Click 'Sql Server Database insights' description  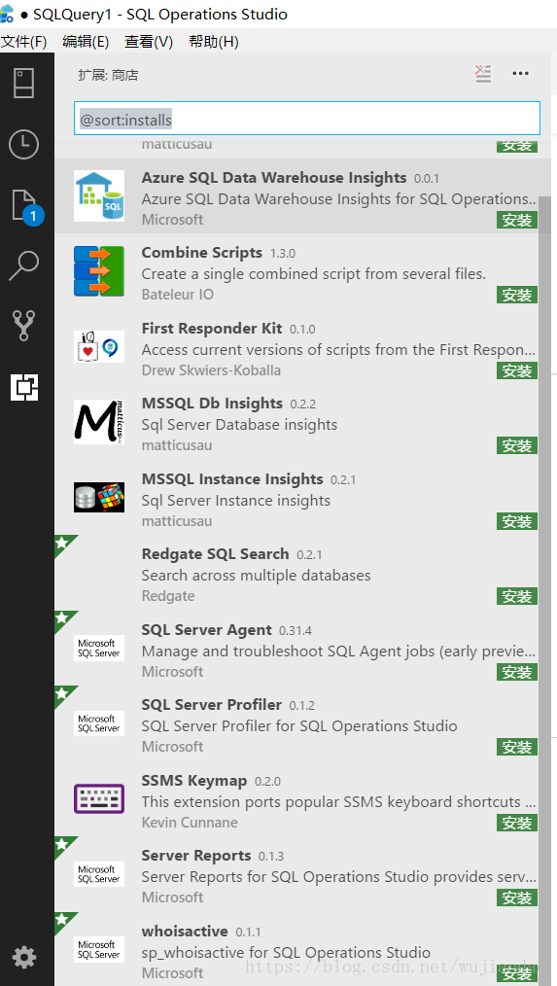(239, 425)
